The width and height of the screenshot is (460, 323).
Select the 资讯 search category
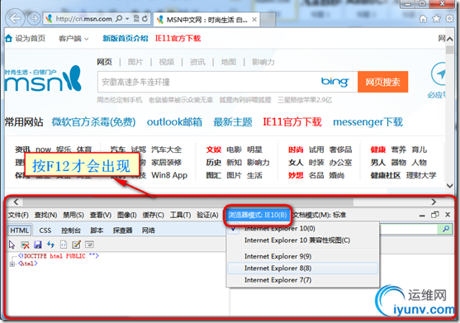tap(197, 62)
